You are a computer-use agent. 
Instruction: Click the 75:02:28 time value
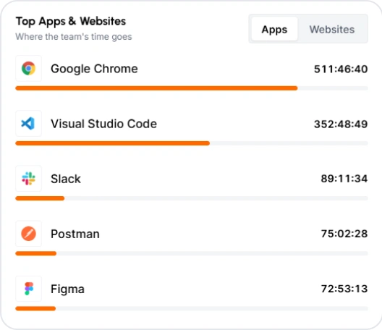point(344,234)
